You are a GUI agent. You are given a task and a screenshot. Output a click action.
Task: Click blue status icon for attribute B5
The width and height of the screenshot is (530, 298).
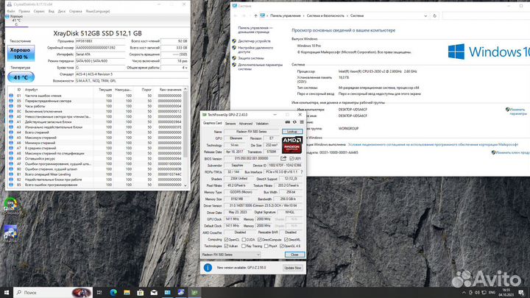click(x=11, y=185)
